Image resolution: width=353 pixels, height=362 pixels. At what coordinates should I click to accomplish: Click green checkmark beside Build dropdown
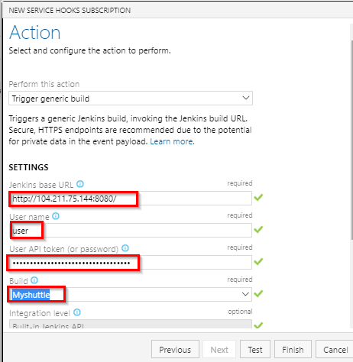[x=258, y=294]
